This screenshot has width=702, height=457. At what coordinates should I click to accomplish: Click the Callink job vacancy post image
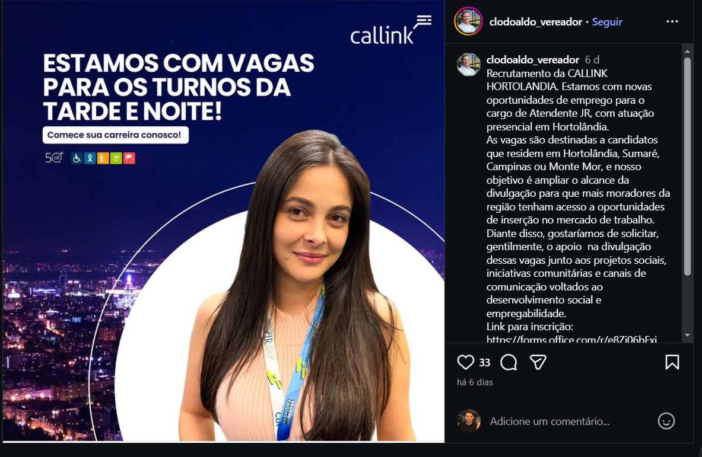(x=224, y=221)
